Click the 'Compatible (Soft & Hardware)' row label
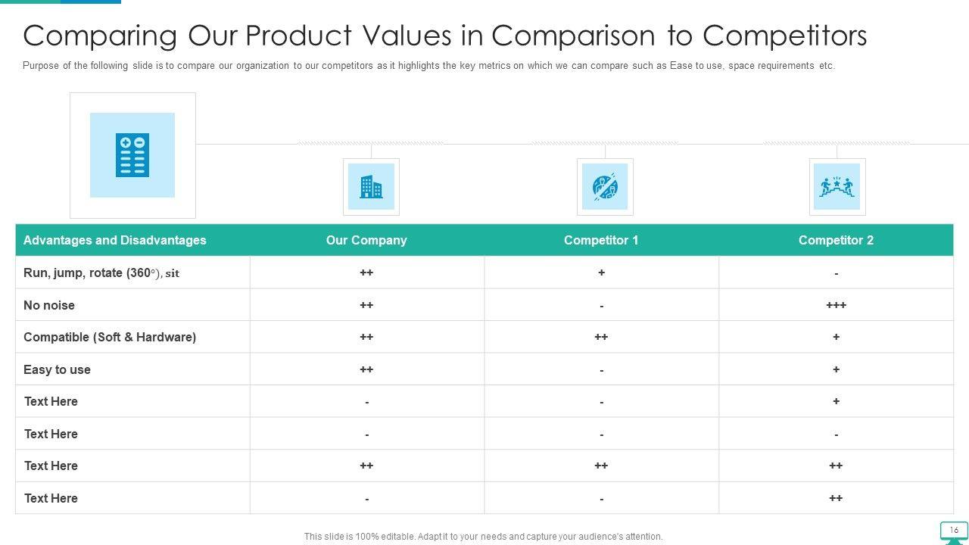Image resolution: width=969 pixels, height=545 pixels. (110, 337)
